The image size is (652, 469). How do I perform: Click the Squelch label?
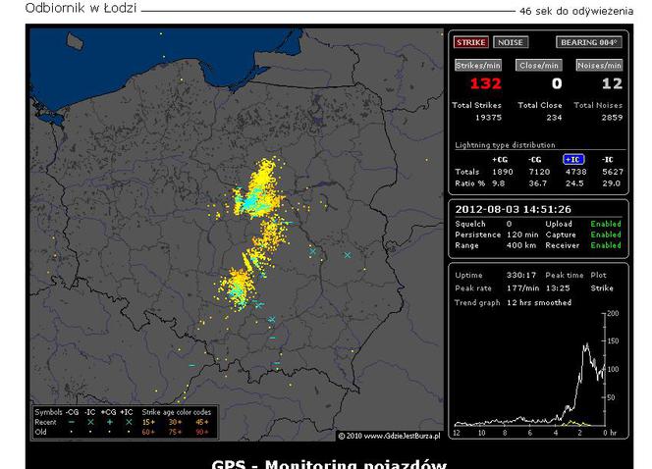click(x=470, y=224)
